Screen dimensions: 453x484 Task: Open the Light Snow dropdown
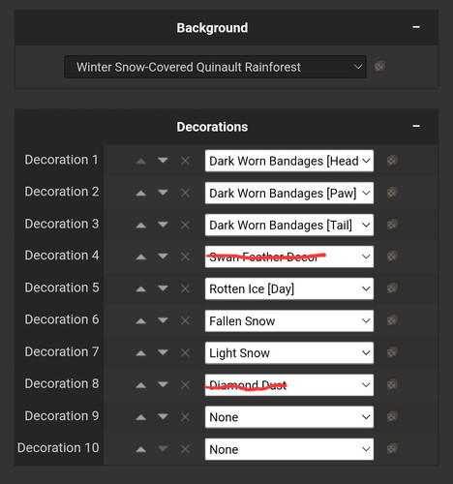click(x=289, y=353)
